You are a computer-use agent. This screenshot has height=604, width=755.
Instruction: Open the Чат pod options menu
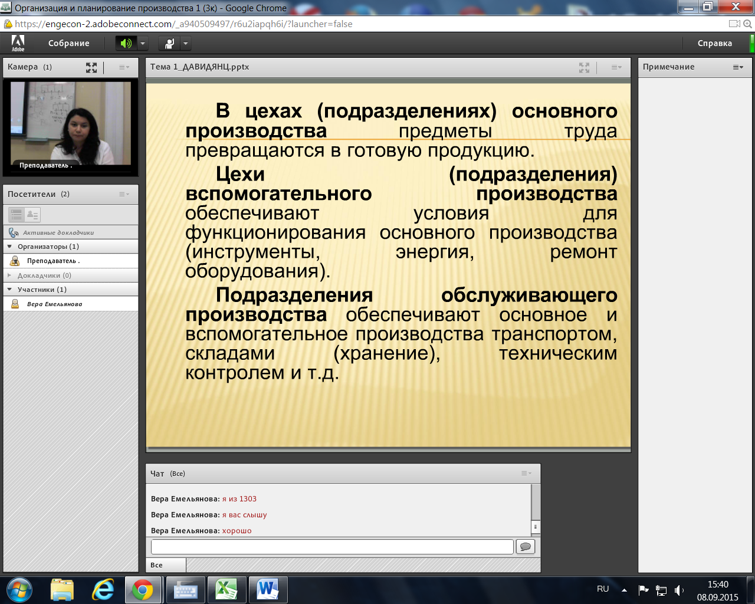[526, 473]
